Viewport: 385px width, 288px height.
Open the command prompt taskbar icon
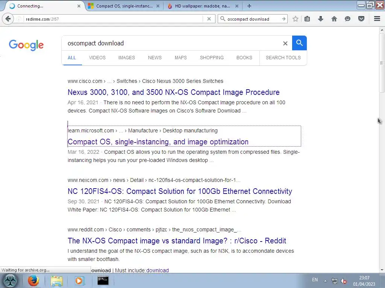pos(103,280)
